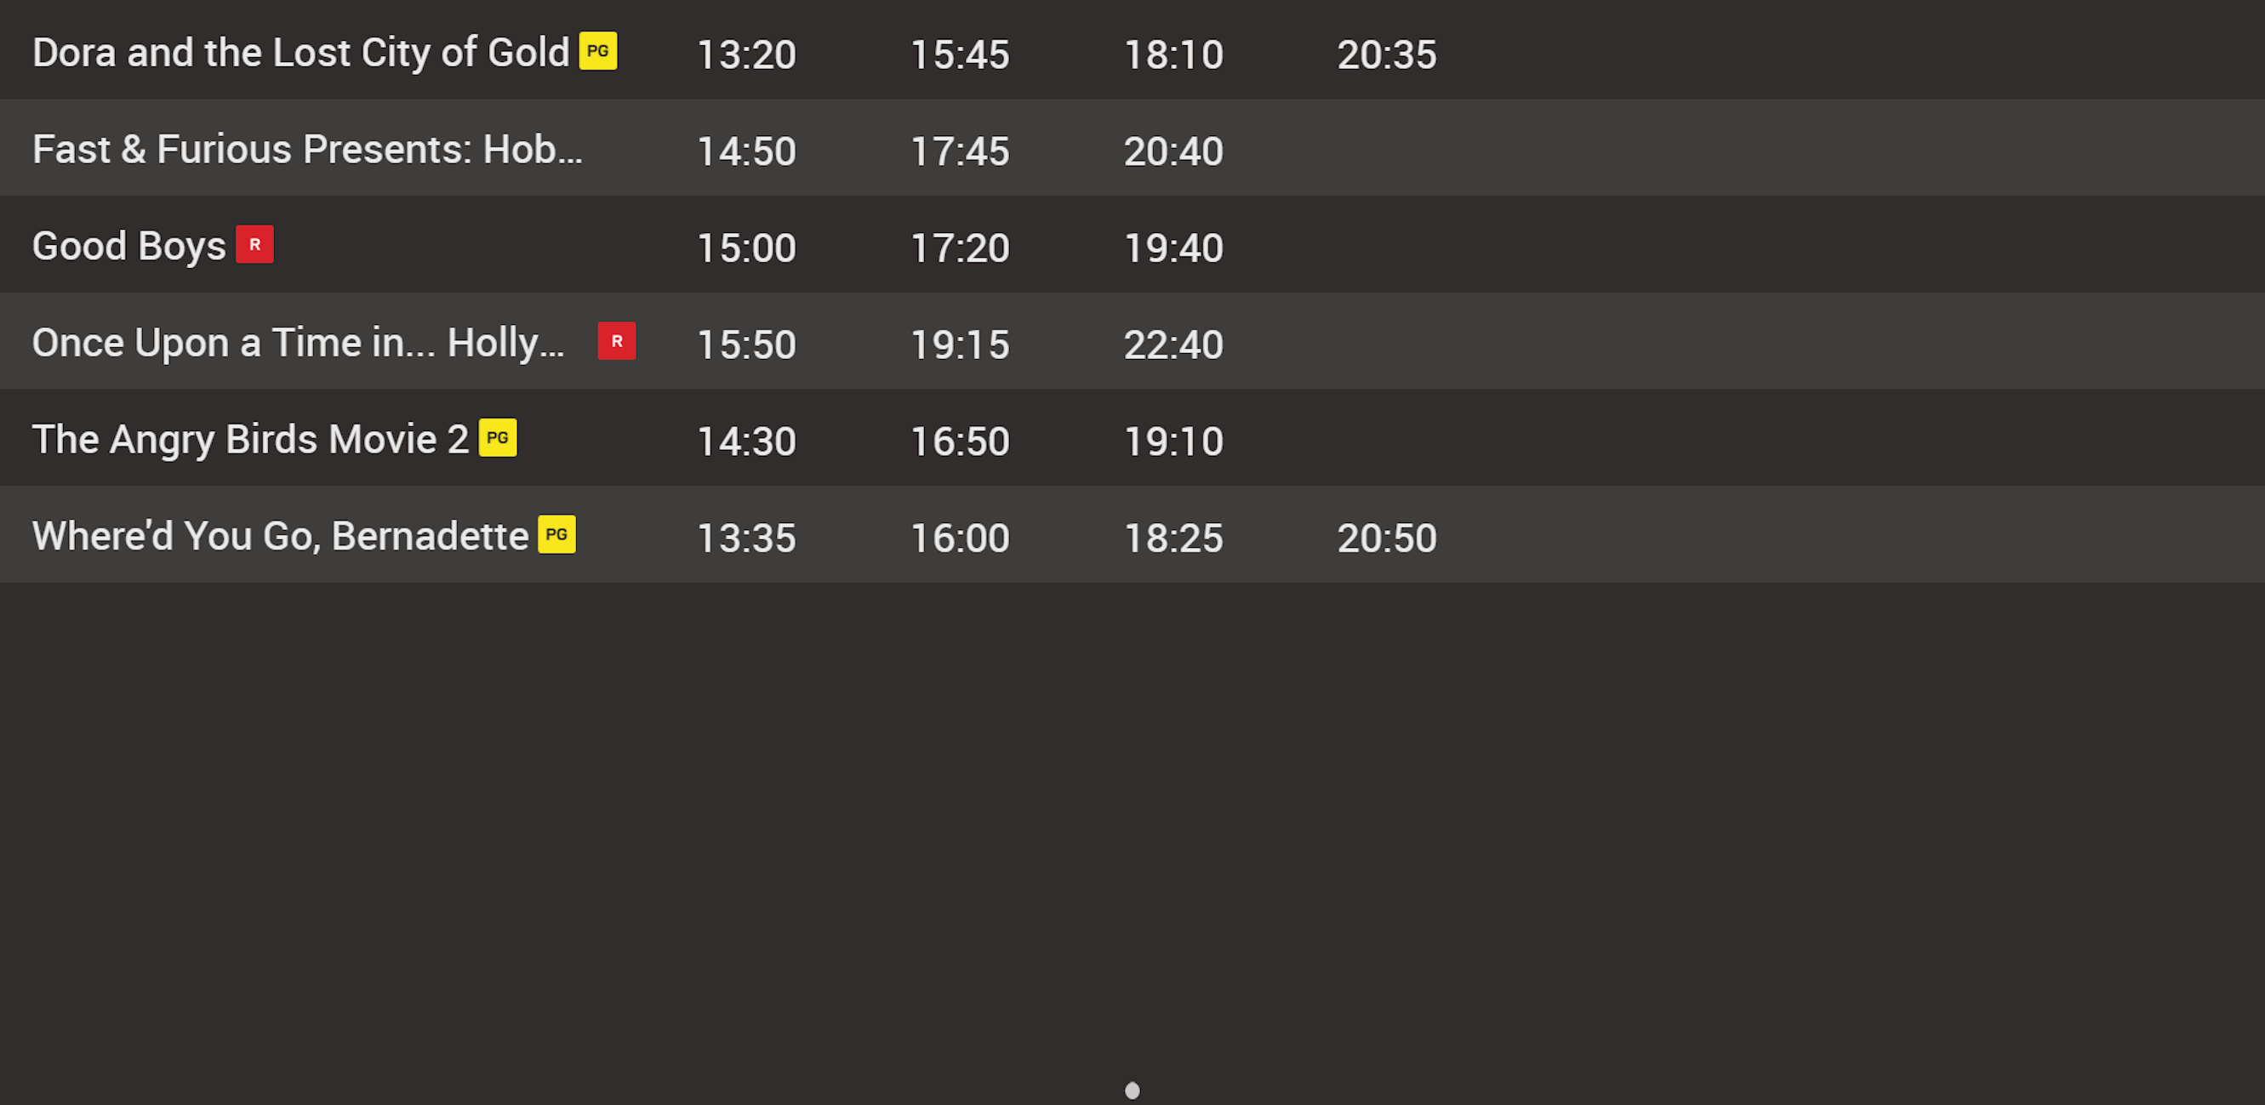The width and height of the screenshot is (2265, 1105).
Task: Select the 19:40 Good Boys showtime
Action: (1174, 248)
